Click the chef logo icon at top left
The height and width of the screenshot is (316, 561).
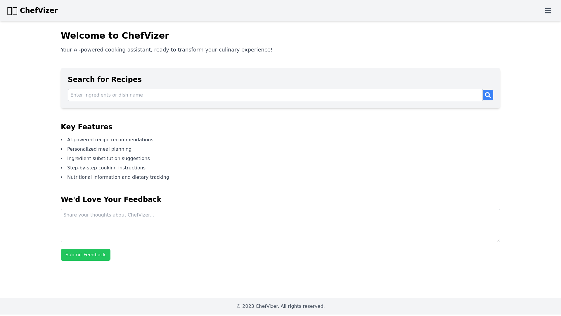coord(12,11)
